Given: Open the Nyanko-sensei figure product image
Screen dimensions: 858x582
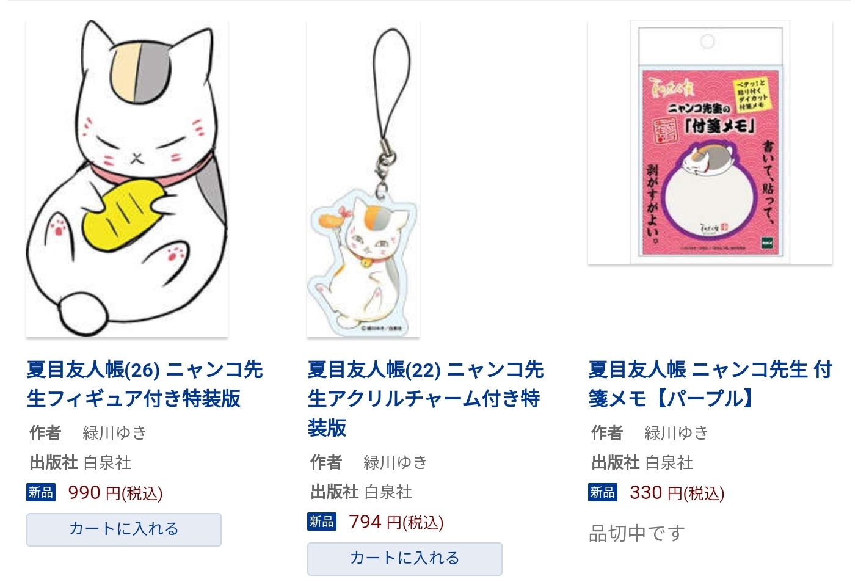Looking at the screenshot, I should (127, 178).
